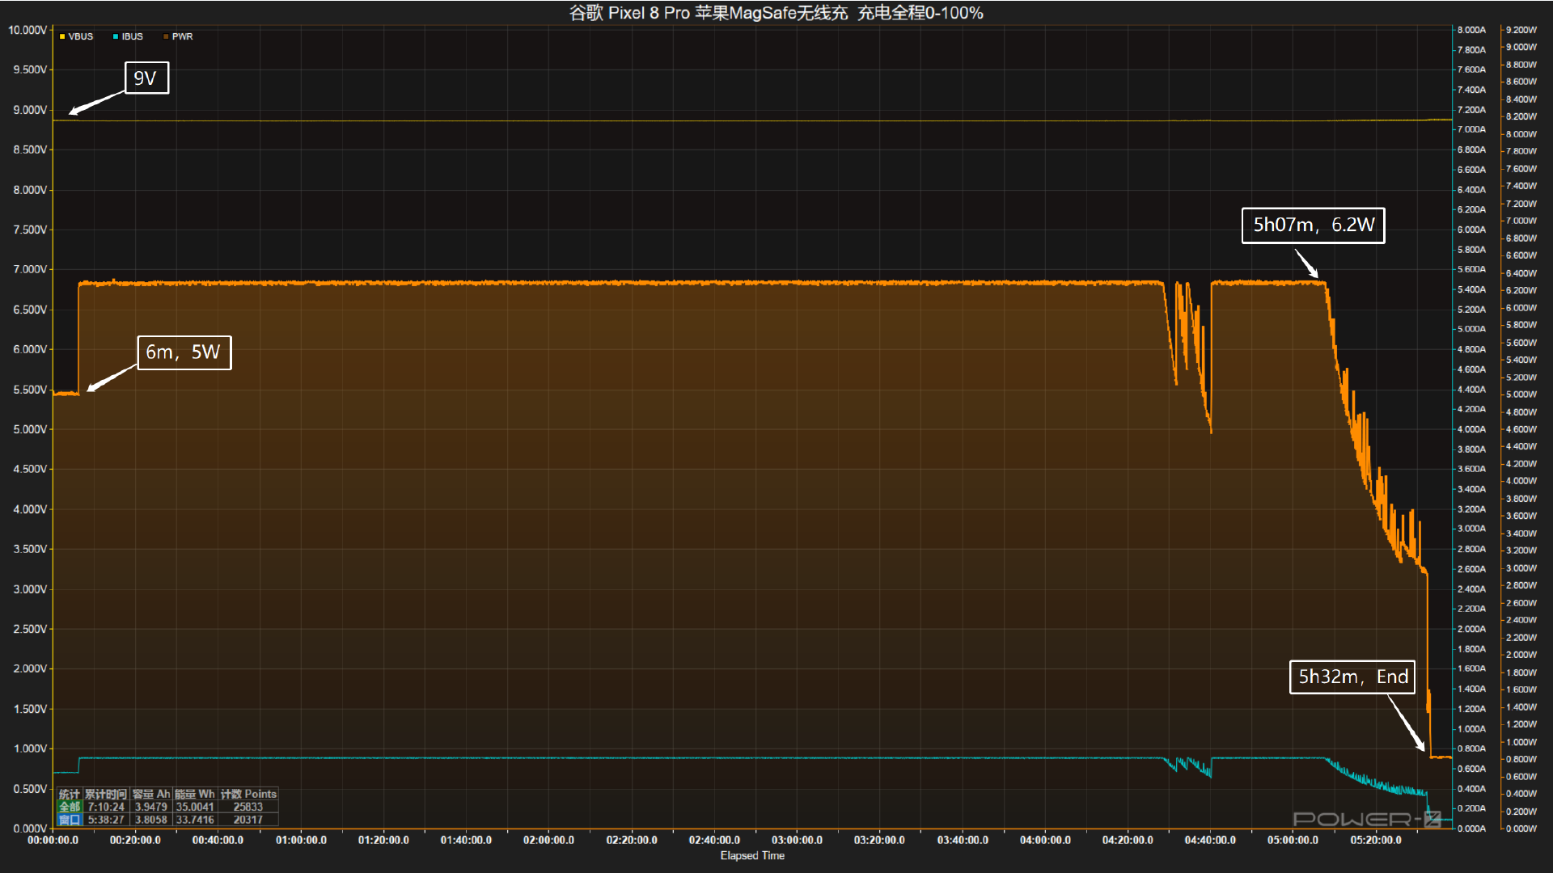The width and height of the screenshot is (1553, 873).
Task: Click the cyan IBUS legend swatch
Action: pyautogui.click(x=116, y=36)
